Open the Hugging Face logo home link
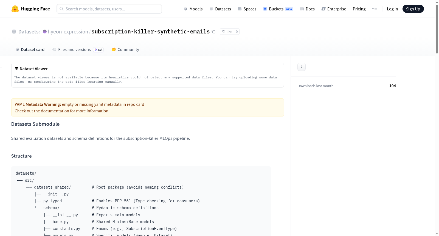 point(31,9)
